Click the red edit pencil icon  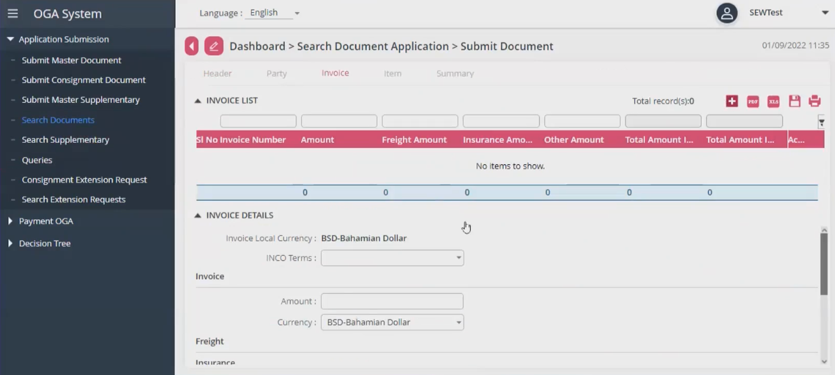pyautogui.click(x=214, y=46)
